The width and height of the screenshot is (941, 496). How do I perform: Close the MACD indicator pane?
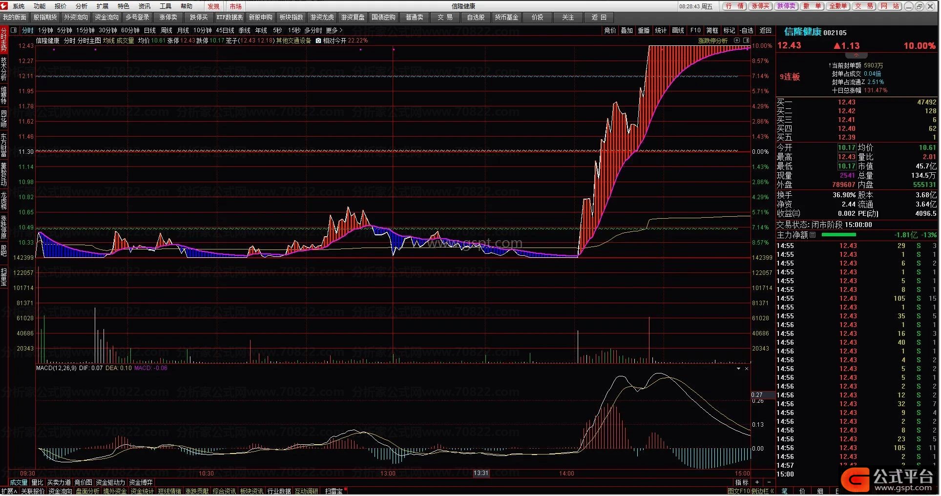click(x=746, y=369)
